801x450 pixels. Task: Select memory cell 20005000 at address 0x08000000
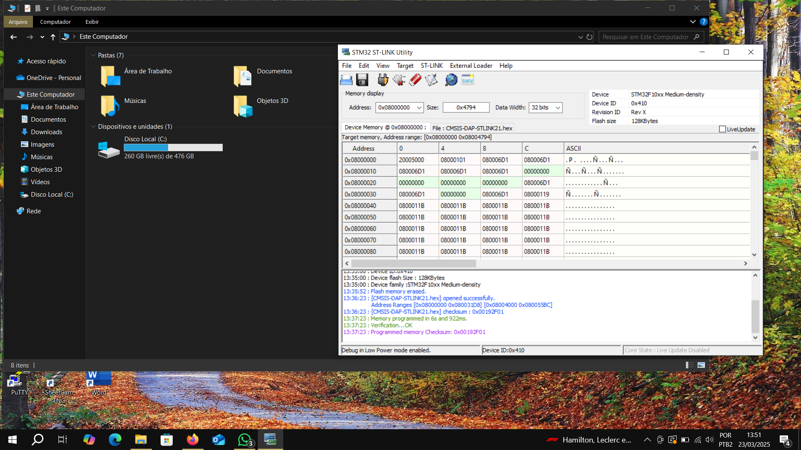point(418,160)
